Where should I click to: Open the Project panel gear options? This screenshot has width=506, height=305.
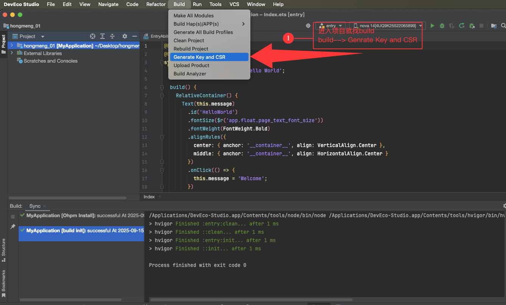pyautogui.click(x=125, y=36)
